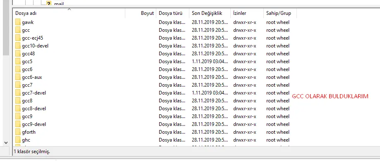Click the gcc-ecj45 folder icon
Image resolution: width=380 pixels, height=161 pixels.
18,38
